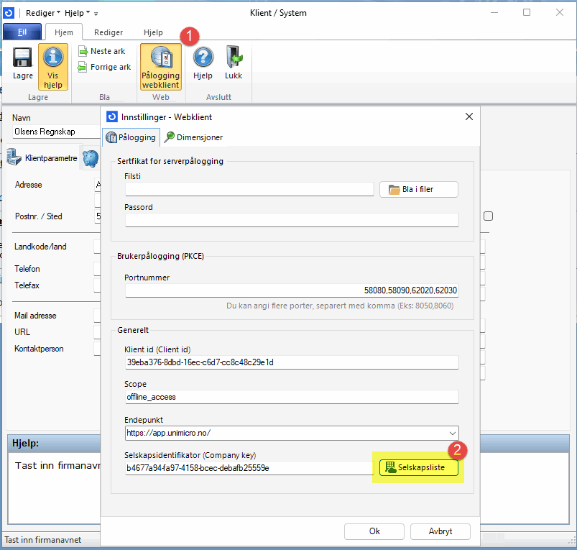Image resolution: width=577 pixels, height=550 pixels.
Task: Click into the Passord field
Action: tap(292, 220)
